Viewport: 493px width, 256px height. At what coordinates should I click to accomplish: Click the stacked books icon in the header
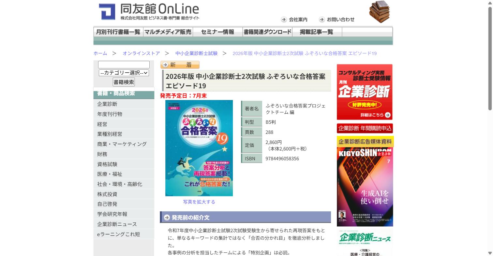coord(380,12)
